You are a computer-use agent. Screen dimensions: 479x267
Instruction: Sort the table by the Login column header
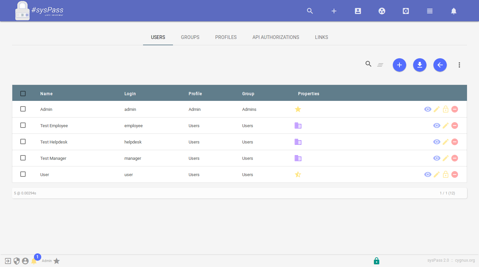click(x=130, y=94)
